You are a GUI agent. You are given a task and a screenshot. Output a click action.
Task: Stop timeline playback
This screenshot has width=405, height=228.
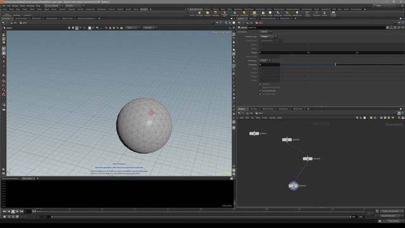tap(13, 212)
